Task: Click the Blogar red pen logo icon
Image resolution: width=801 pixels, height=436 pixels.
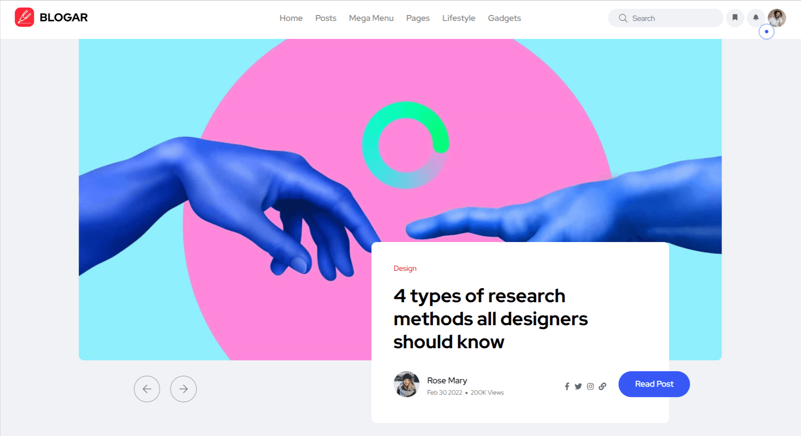Action: tap(24, 17)
